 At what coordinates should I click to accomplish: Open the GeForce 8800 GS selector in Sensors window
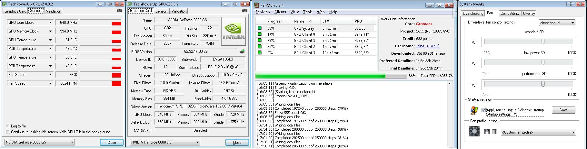pos(40,142)
